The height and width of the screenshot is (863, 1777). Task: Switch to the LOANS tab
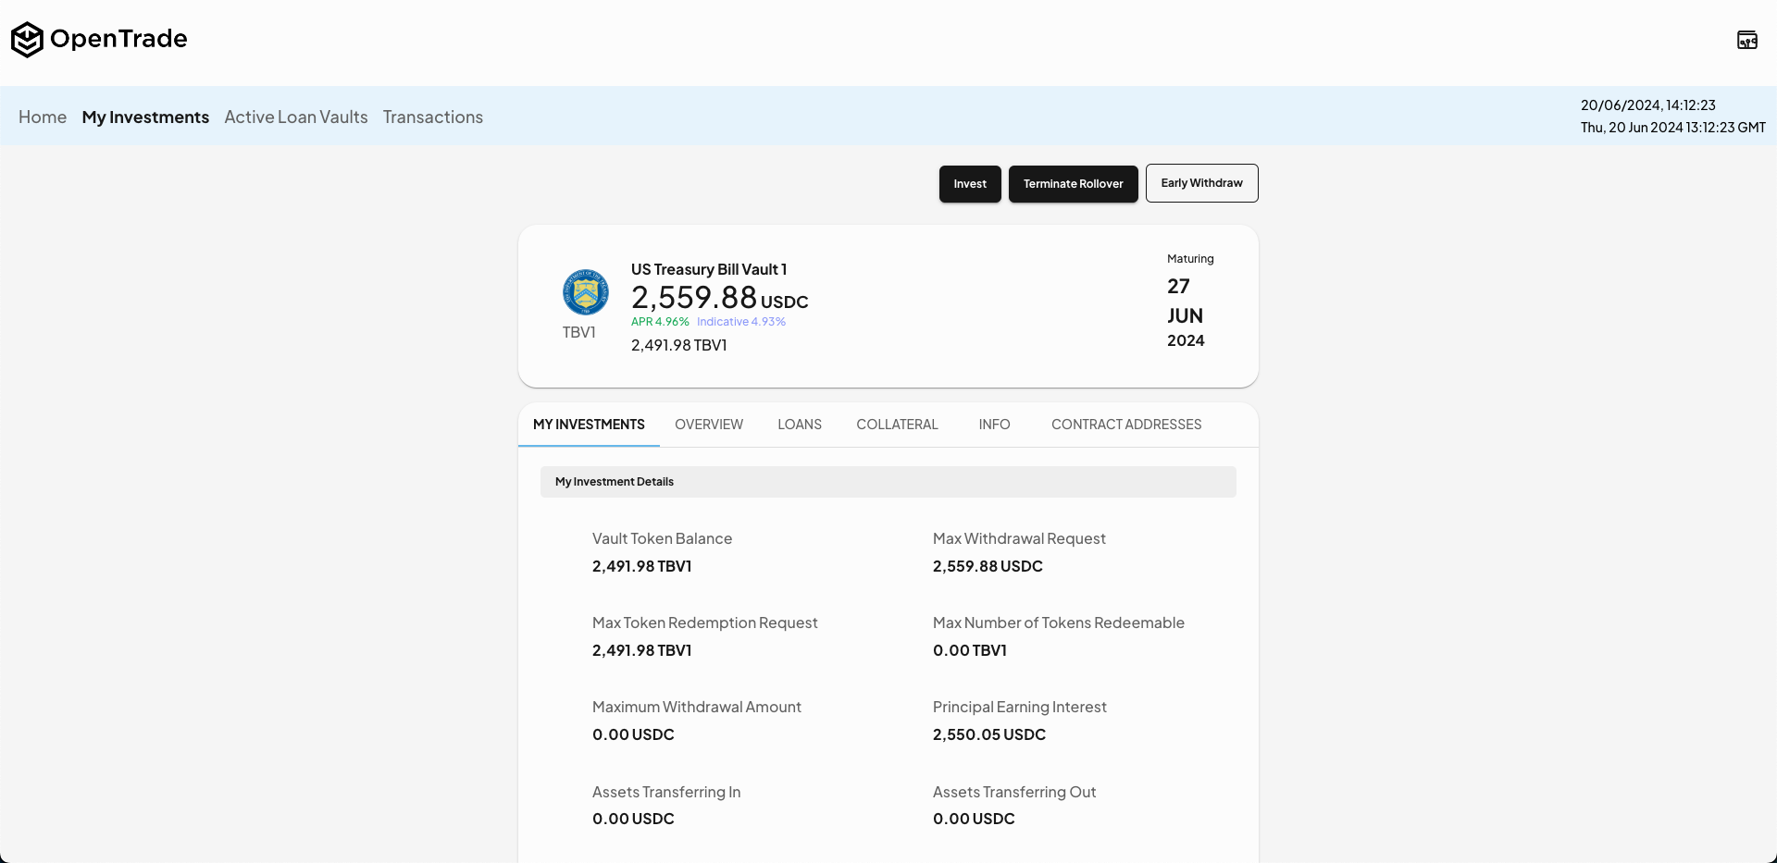point(800,425)
